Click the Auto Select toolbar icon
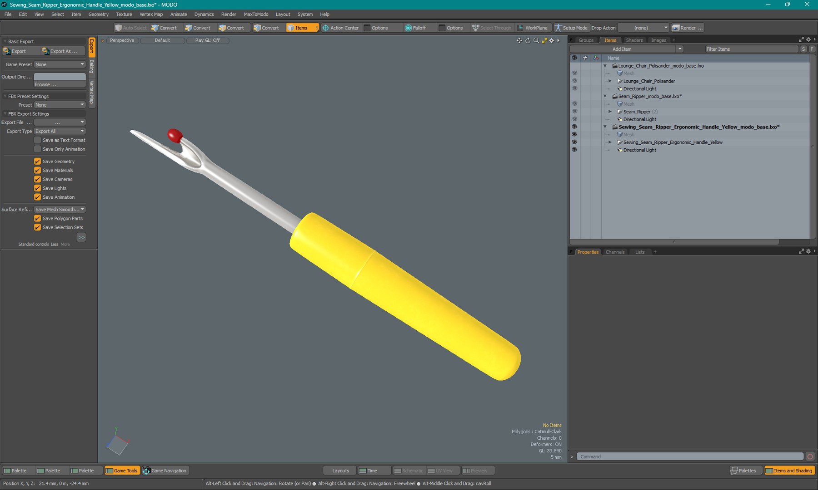The height and width of the screenshot is (490, 818). click(131, 28)
